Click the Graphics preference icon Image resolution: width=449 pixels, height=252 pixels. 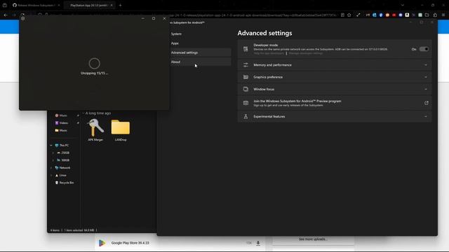246,77
